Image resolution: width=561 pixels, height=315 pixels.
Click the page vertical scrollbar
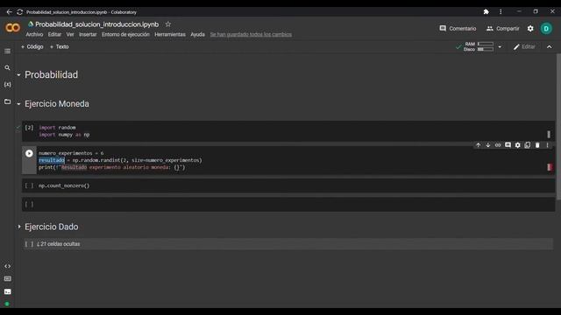tap(558, 127)
